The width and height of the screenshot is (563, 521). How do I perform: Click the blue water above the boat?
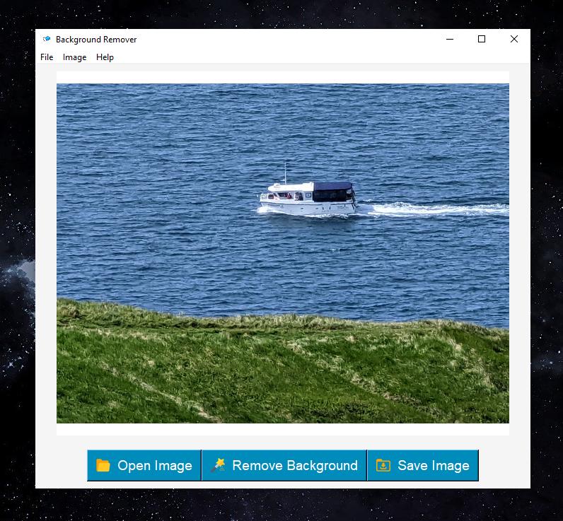click(283, 127)
